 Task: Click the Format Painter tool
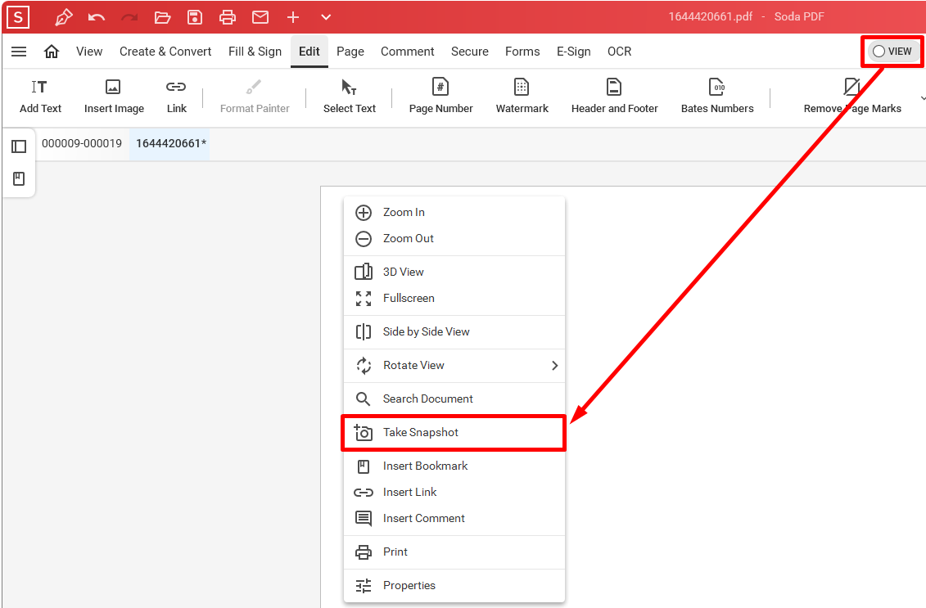click(x=255, y=97)
